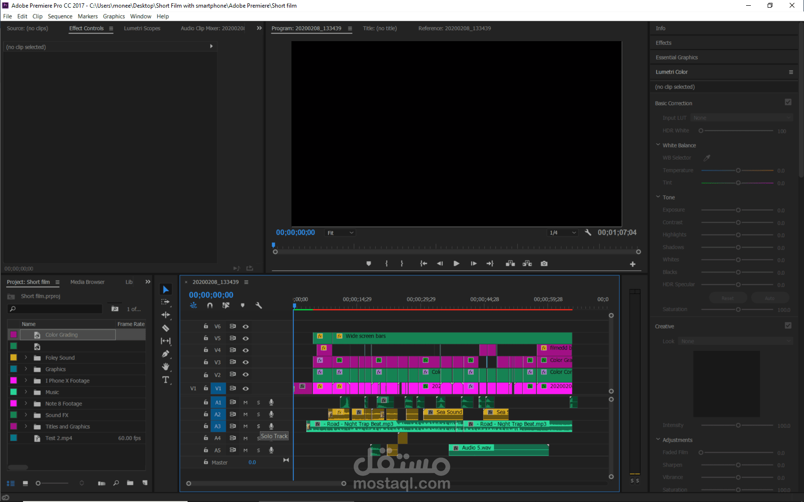Toggle V3 track visibility eye
Screen dimensions: 804x502
(x=246, y=362)
